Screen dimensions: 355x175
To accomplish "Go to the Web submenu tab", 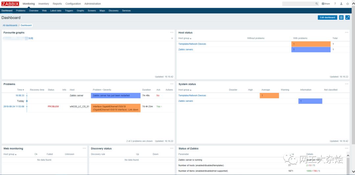I will tap(44, 10).
